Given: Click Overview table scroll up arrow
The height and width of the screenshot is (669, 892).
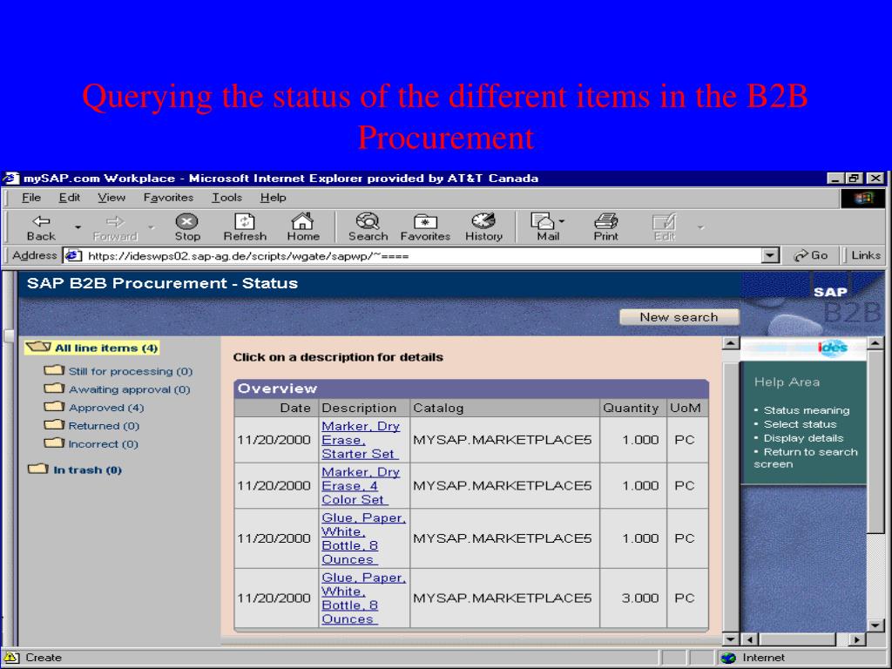Looking at the screenshot, I should click(x=731, y=343).
